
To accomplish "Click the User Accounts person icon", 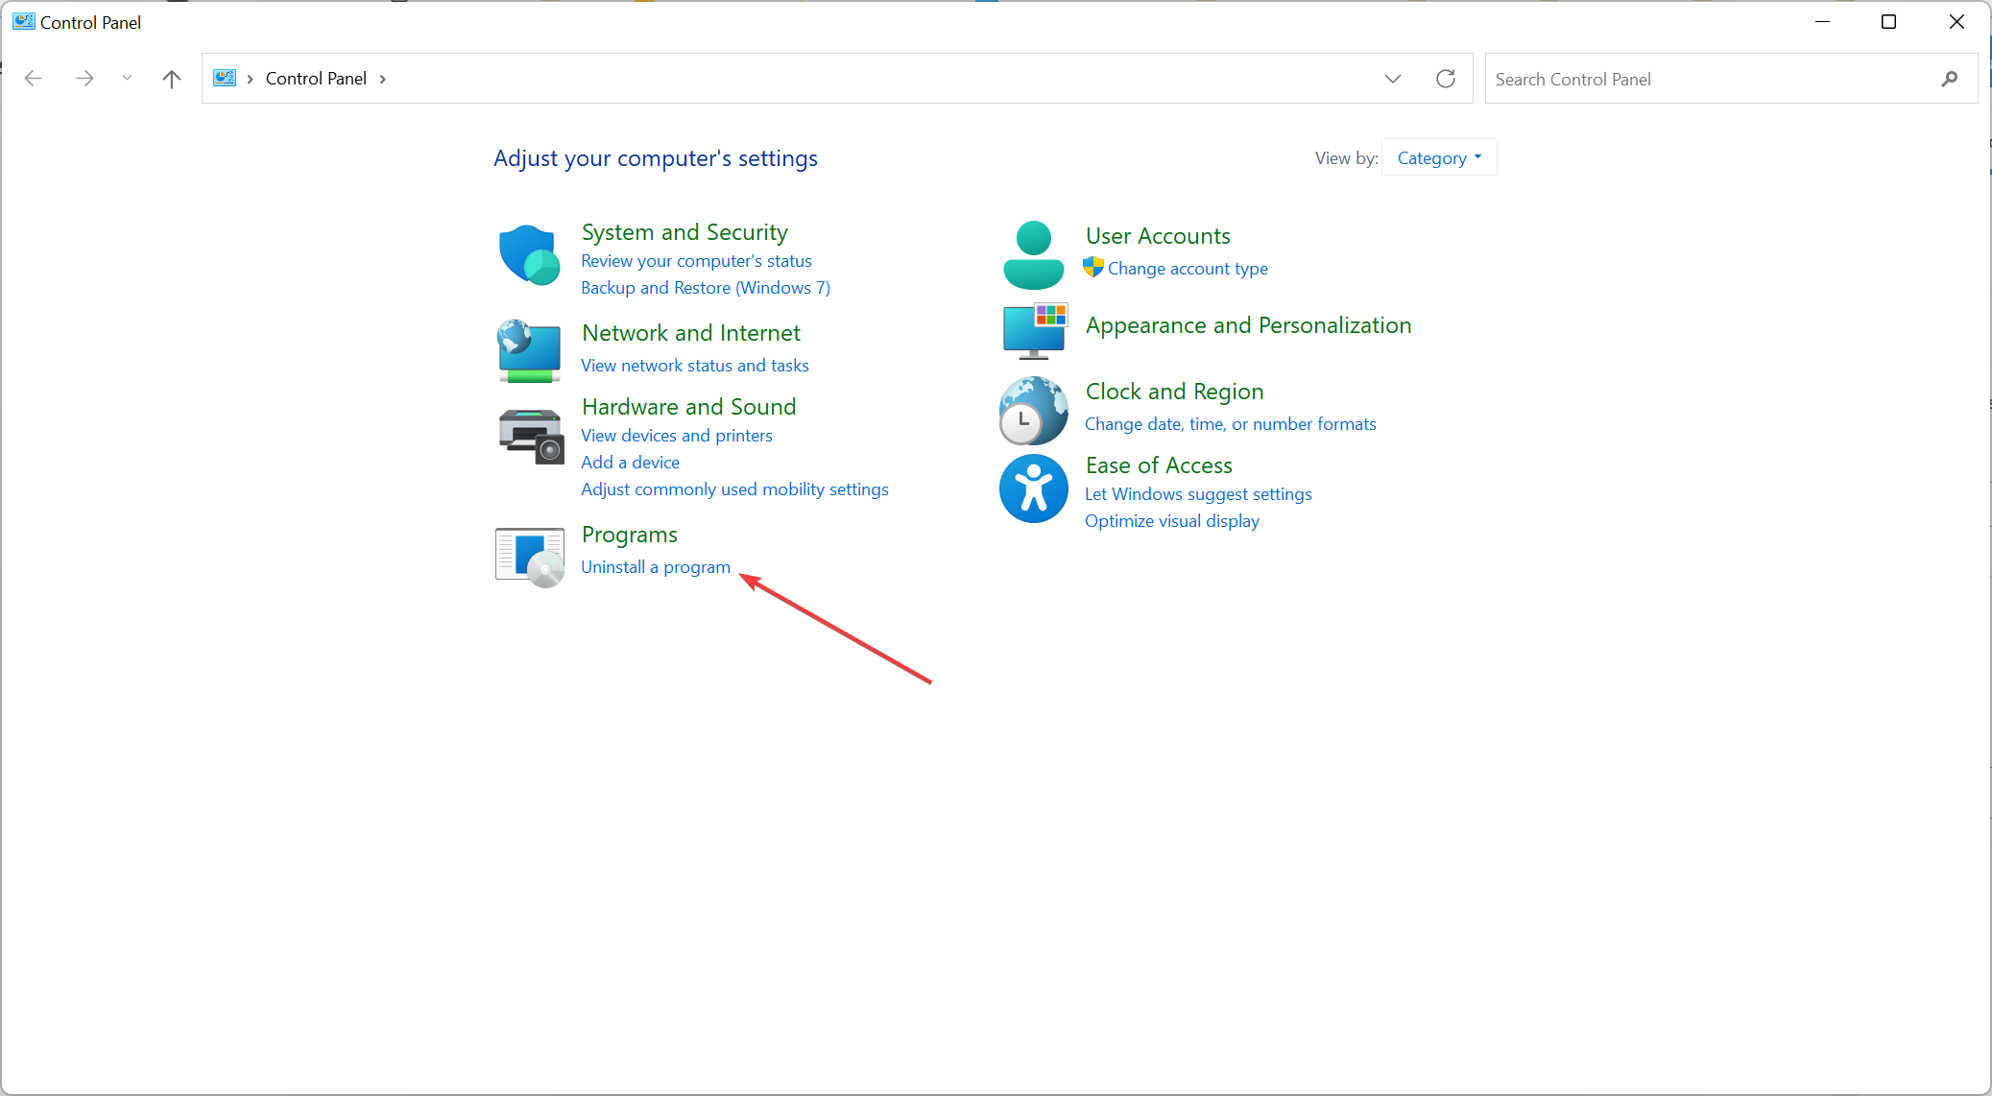I will 1033,255.
